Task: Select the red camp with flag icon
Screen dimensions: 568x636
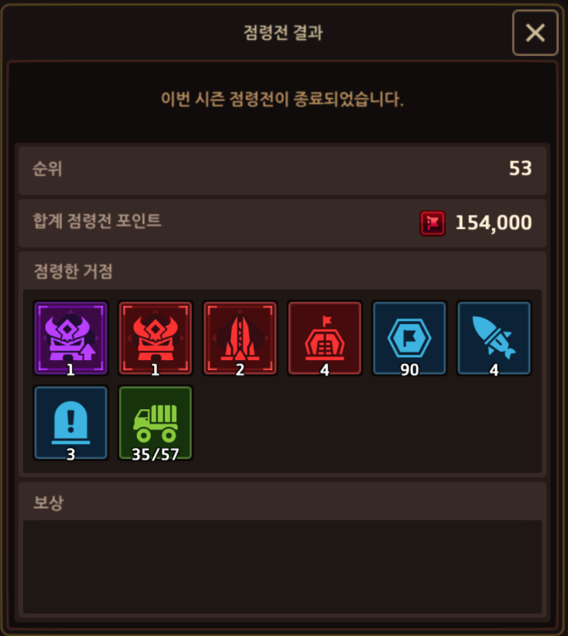Action: 324,338
